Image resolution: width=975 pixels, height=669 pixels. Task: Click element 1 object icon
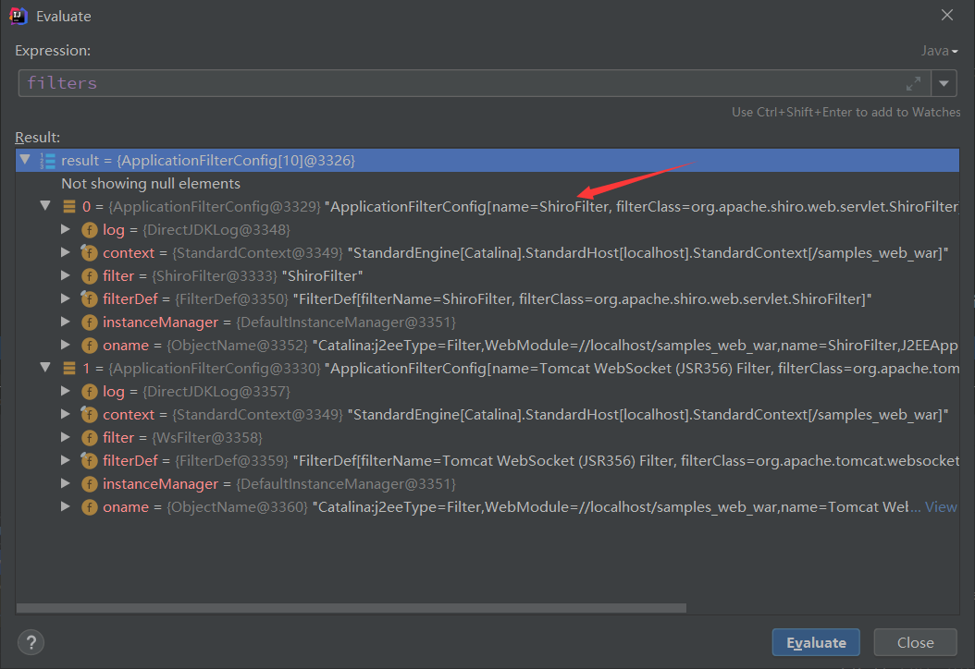coord(69,369)
